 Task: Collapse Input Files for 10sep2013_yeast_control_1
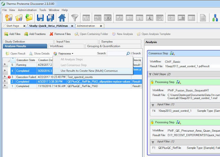(153, 105)
